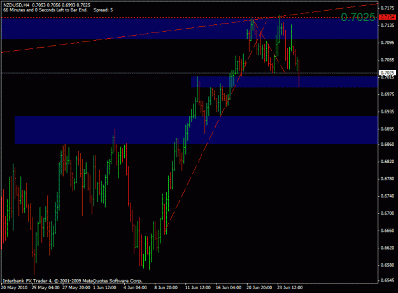
Task: Click the 0.6545 price axis label
Action: 387,280
